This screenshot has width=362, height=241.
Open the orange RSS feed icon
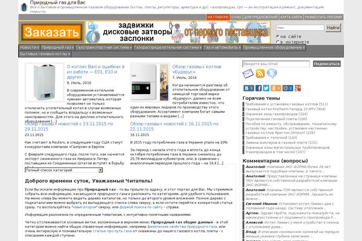tap(260, 74)
